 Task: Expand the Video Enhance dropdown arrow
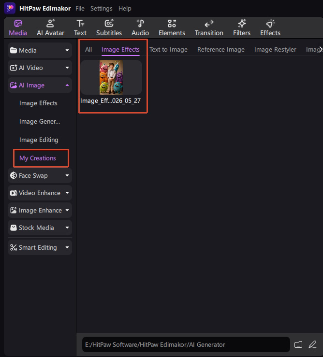point(67,193)
